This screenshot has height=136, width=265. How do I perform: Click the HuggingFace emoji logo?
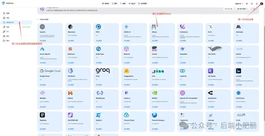(126, 71)
